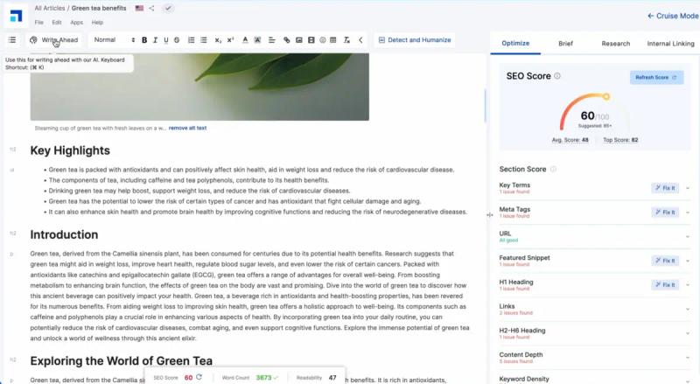The height and width of the screenshot is (384, 700).
Task: Select the Internal Linking tab
Action: pos(670,44)
